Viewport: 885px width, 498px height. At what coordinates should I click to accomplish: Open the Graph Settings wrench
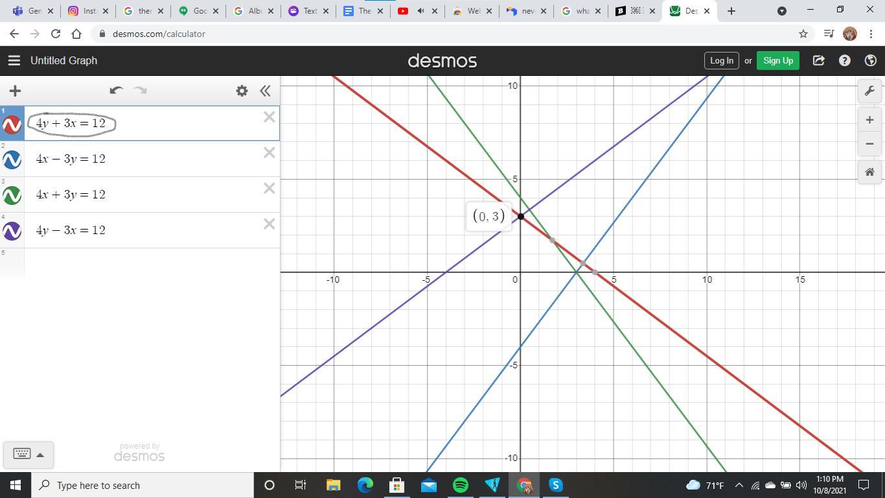tap(870, 91)
